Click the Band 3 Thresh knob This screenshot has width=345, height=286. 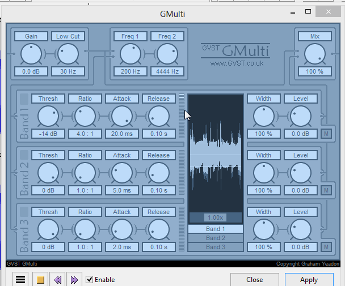point(48,229)
